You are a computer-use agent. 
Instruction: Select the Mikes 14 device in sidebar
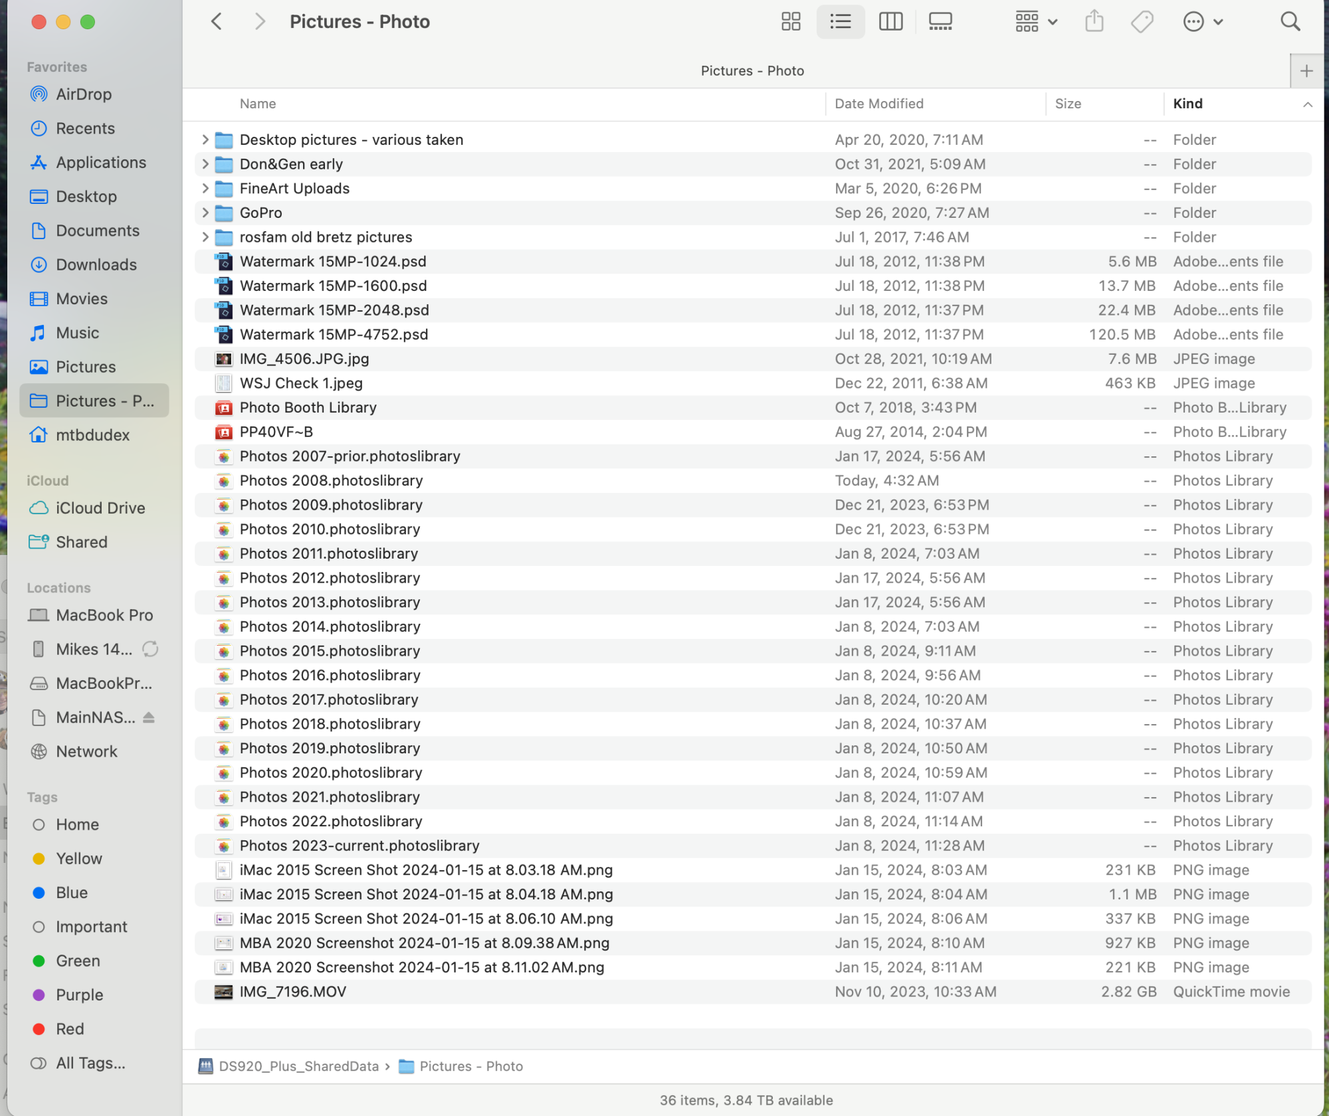pos(94,649)
